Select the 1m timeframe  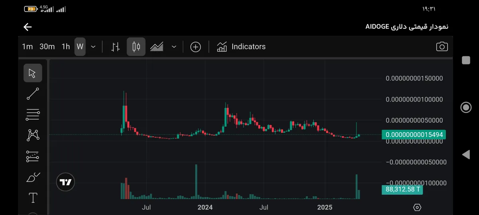pos(27,47)
